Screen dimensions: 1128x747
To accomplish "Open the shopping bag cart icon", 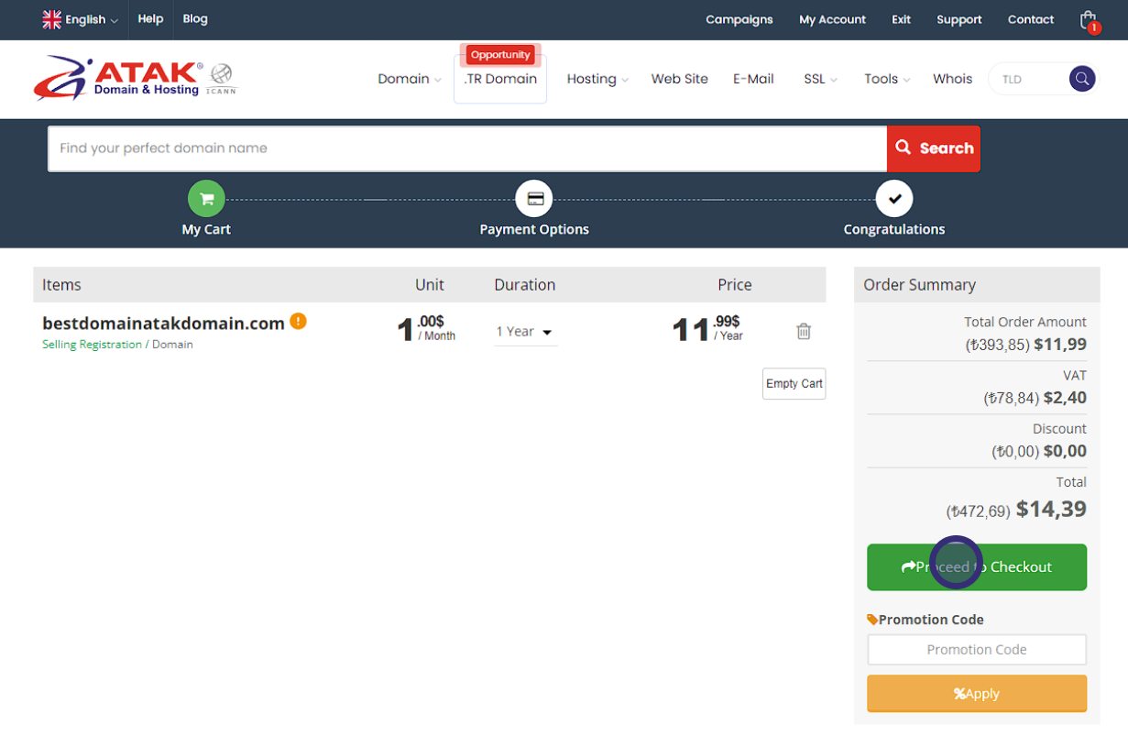I will [1089, 20].
